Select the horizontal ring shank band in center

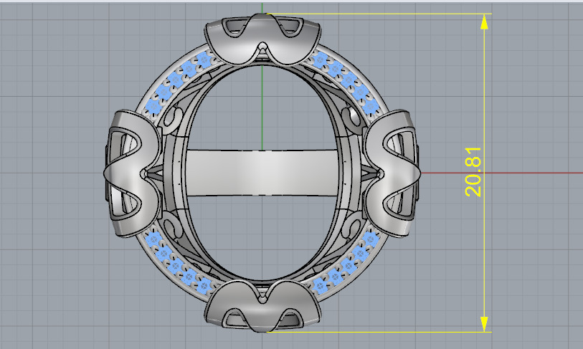tap(262, 173)
